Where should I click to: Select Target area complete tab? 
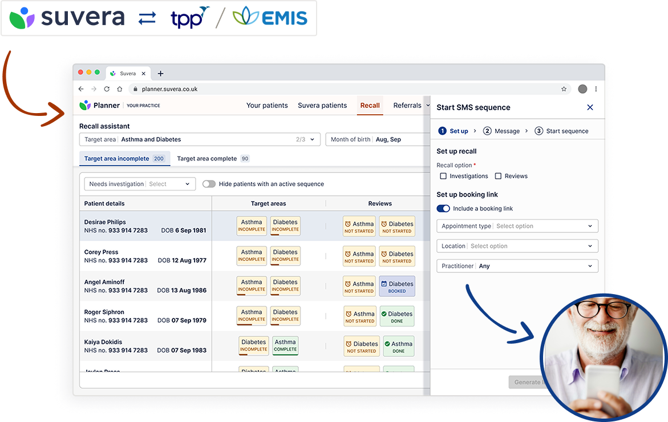213,159
